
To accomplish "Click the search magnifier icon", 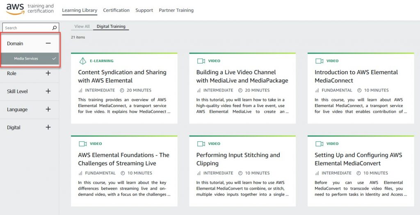I will pyautogui.click(x=55, y=27).
